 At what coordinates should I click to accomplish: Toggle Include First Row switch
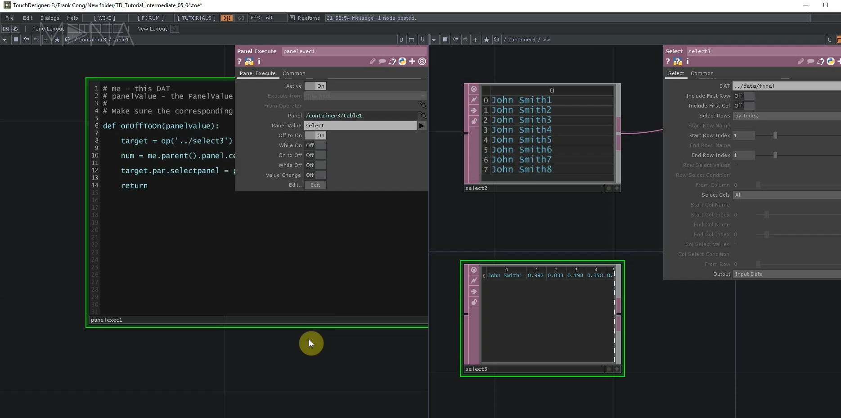744,96
